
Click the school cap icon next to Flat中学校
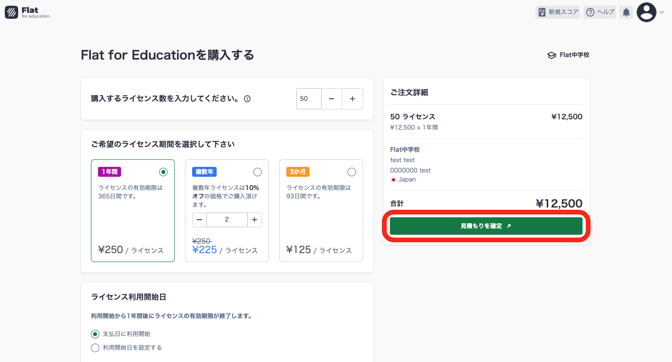tap(551, 55)
